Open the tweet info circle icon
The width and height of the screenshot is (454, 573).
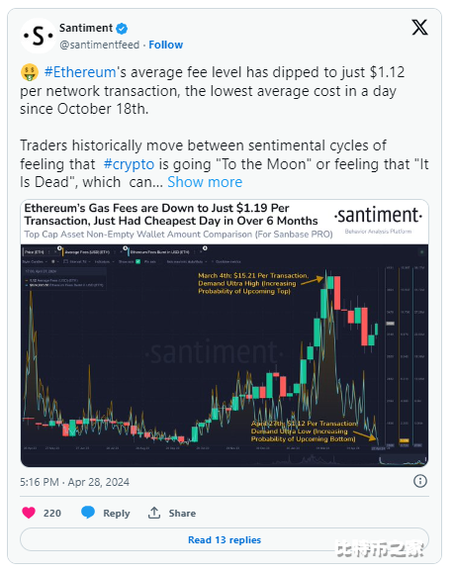point(419,481)
